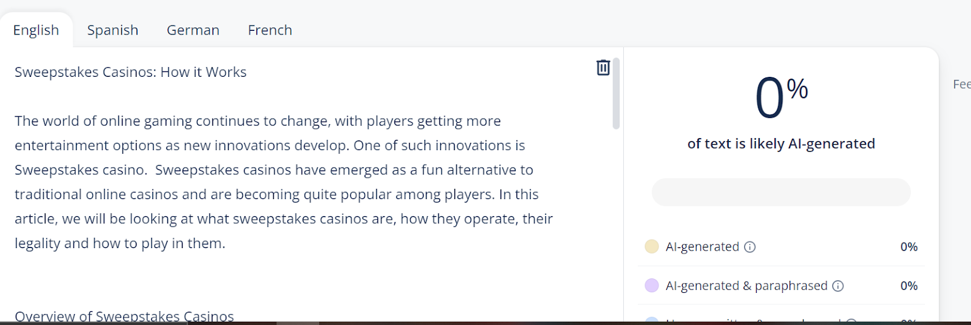Click 'of text is likely AI-generated' caption
This screenshot has width=971, height=325.
[781, 143]
